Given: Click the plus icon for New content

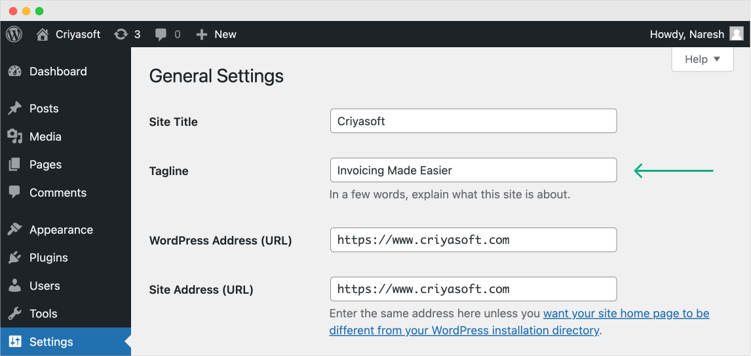Looking at the screenshot, I should tap(202, 35).
